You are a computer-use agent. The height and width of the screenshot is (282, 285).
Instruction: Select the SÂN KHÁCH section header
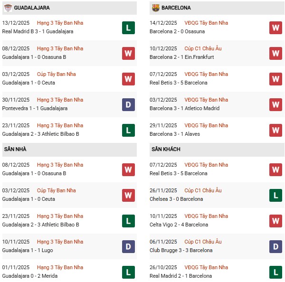pos(166,150)
